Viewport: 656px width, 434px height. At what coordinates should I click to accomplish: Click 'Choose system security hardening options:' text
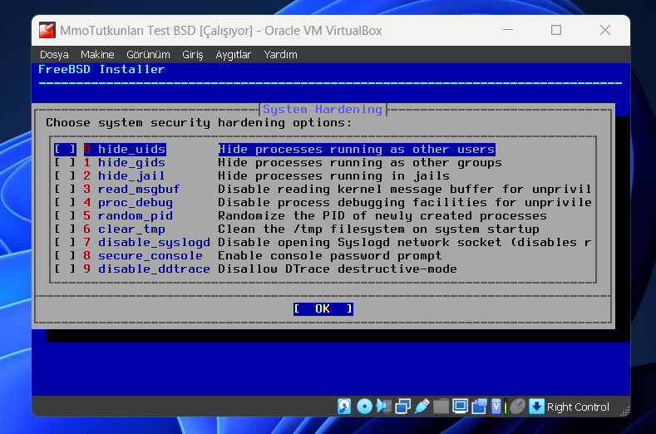click(199, 122)
